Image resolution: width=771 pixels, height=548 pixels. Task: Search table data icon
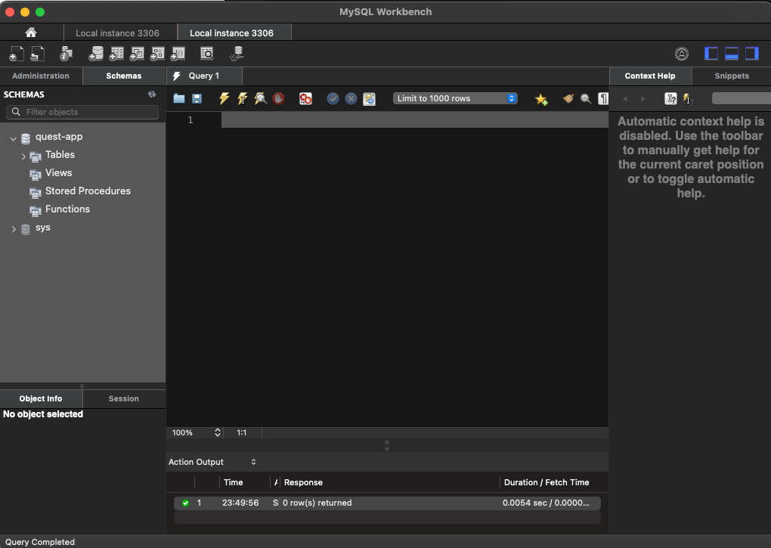tap(207, 54)
